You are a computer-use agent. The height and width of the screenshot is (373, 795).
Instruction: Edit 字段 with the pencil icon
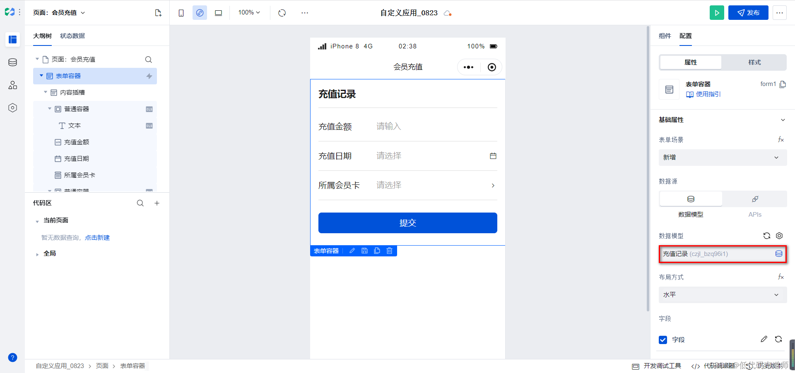coord(764,339)
